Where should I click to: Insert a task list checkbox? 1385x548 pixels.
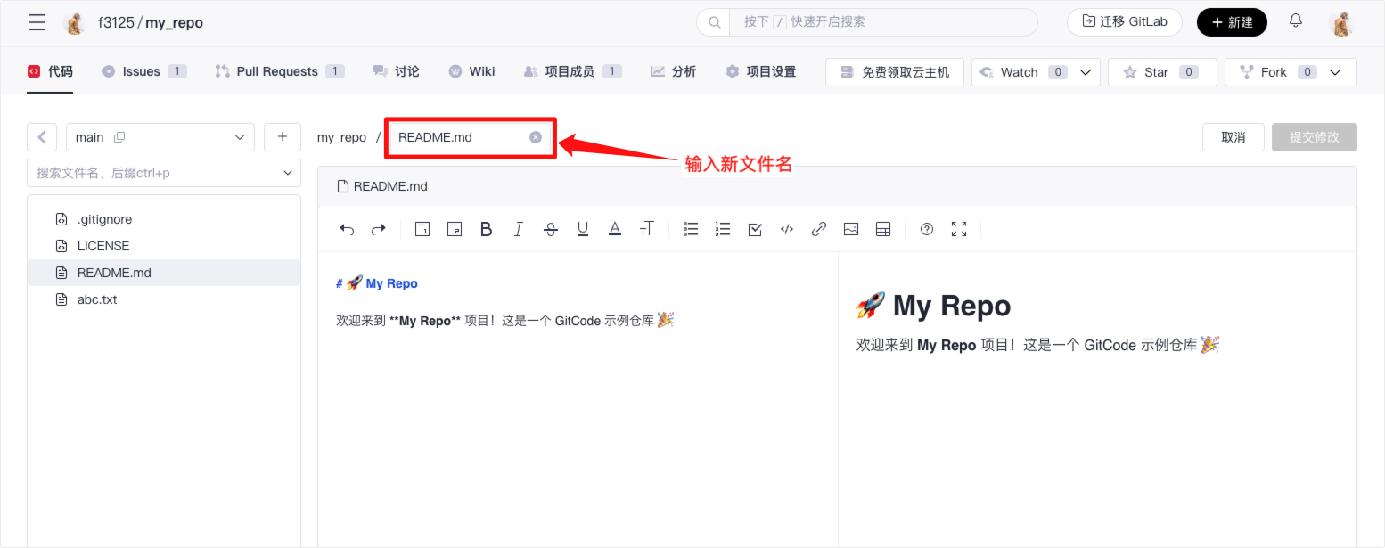pos(755,230)
